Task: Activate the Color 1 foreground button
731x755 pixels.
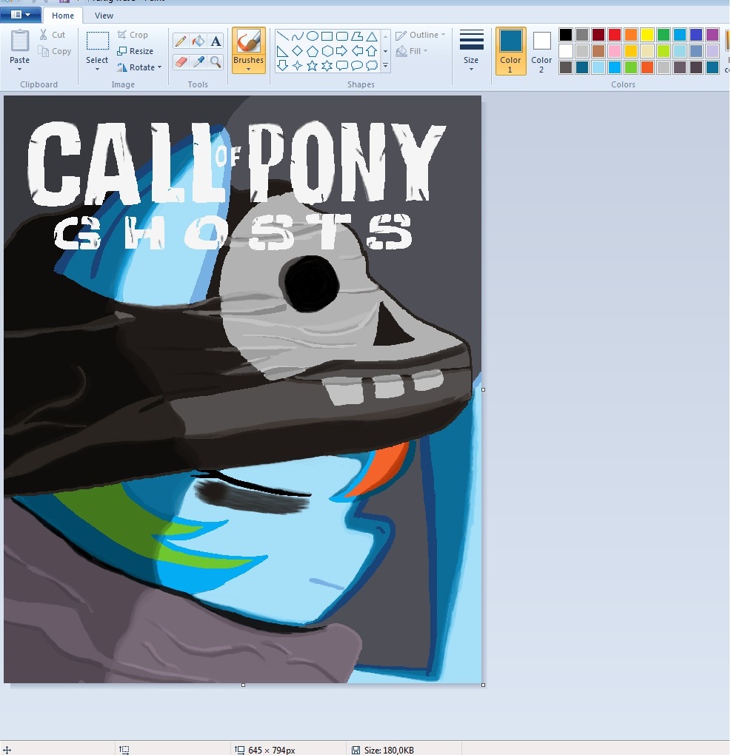Action: click(x=510, y=51)
